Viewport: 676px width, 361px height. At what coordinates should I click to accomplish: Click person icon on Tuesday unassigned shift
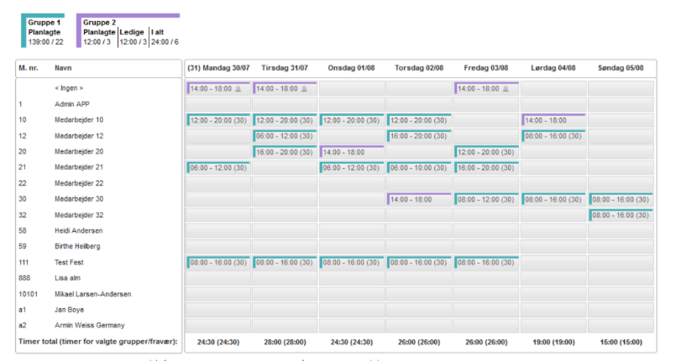click(305, 88)
